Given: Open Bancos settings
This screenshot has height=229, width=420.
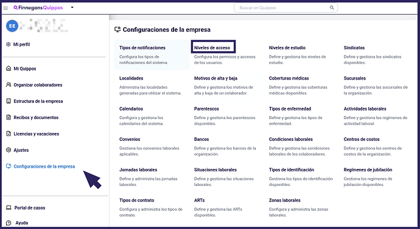Looking at the screenshot, I should pos(201,139).
